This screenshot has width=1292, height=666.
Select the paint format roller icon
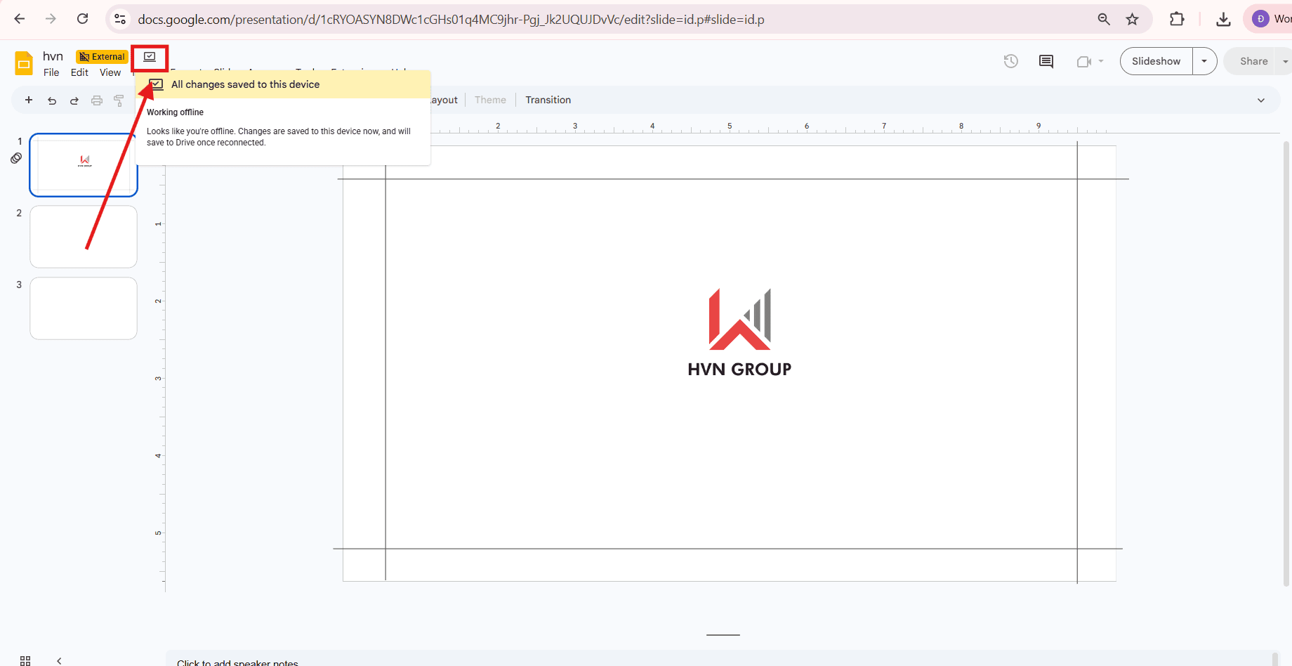tap(119, 100)
